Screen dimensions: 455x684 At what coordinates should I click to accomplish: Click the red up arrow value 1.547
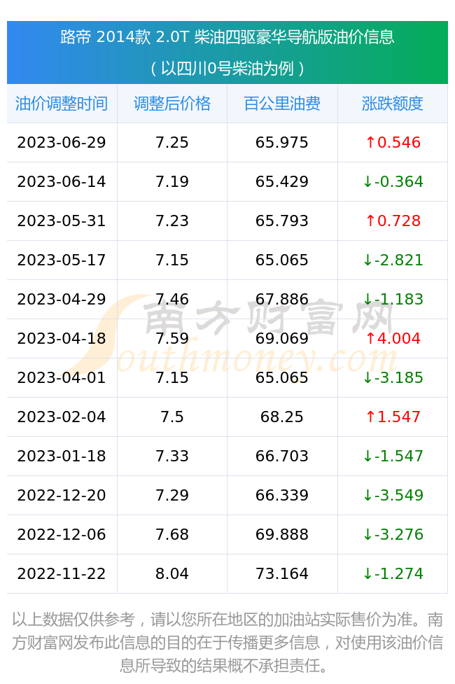[x=393, y=417]
